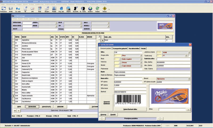Click the Milka product image in dialog

tap(170, 96)
